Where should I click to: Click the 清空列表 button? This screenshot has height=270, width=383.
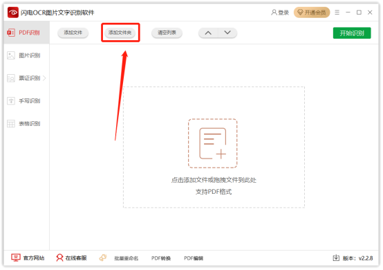click(167, 33)
